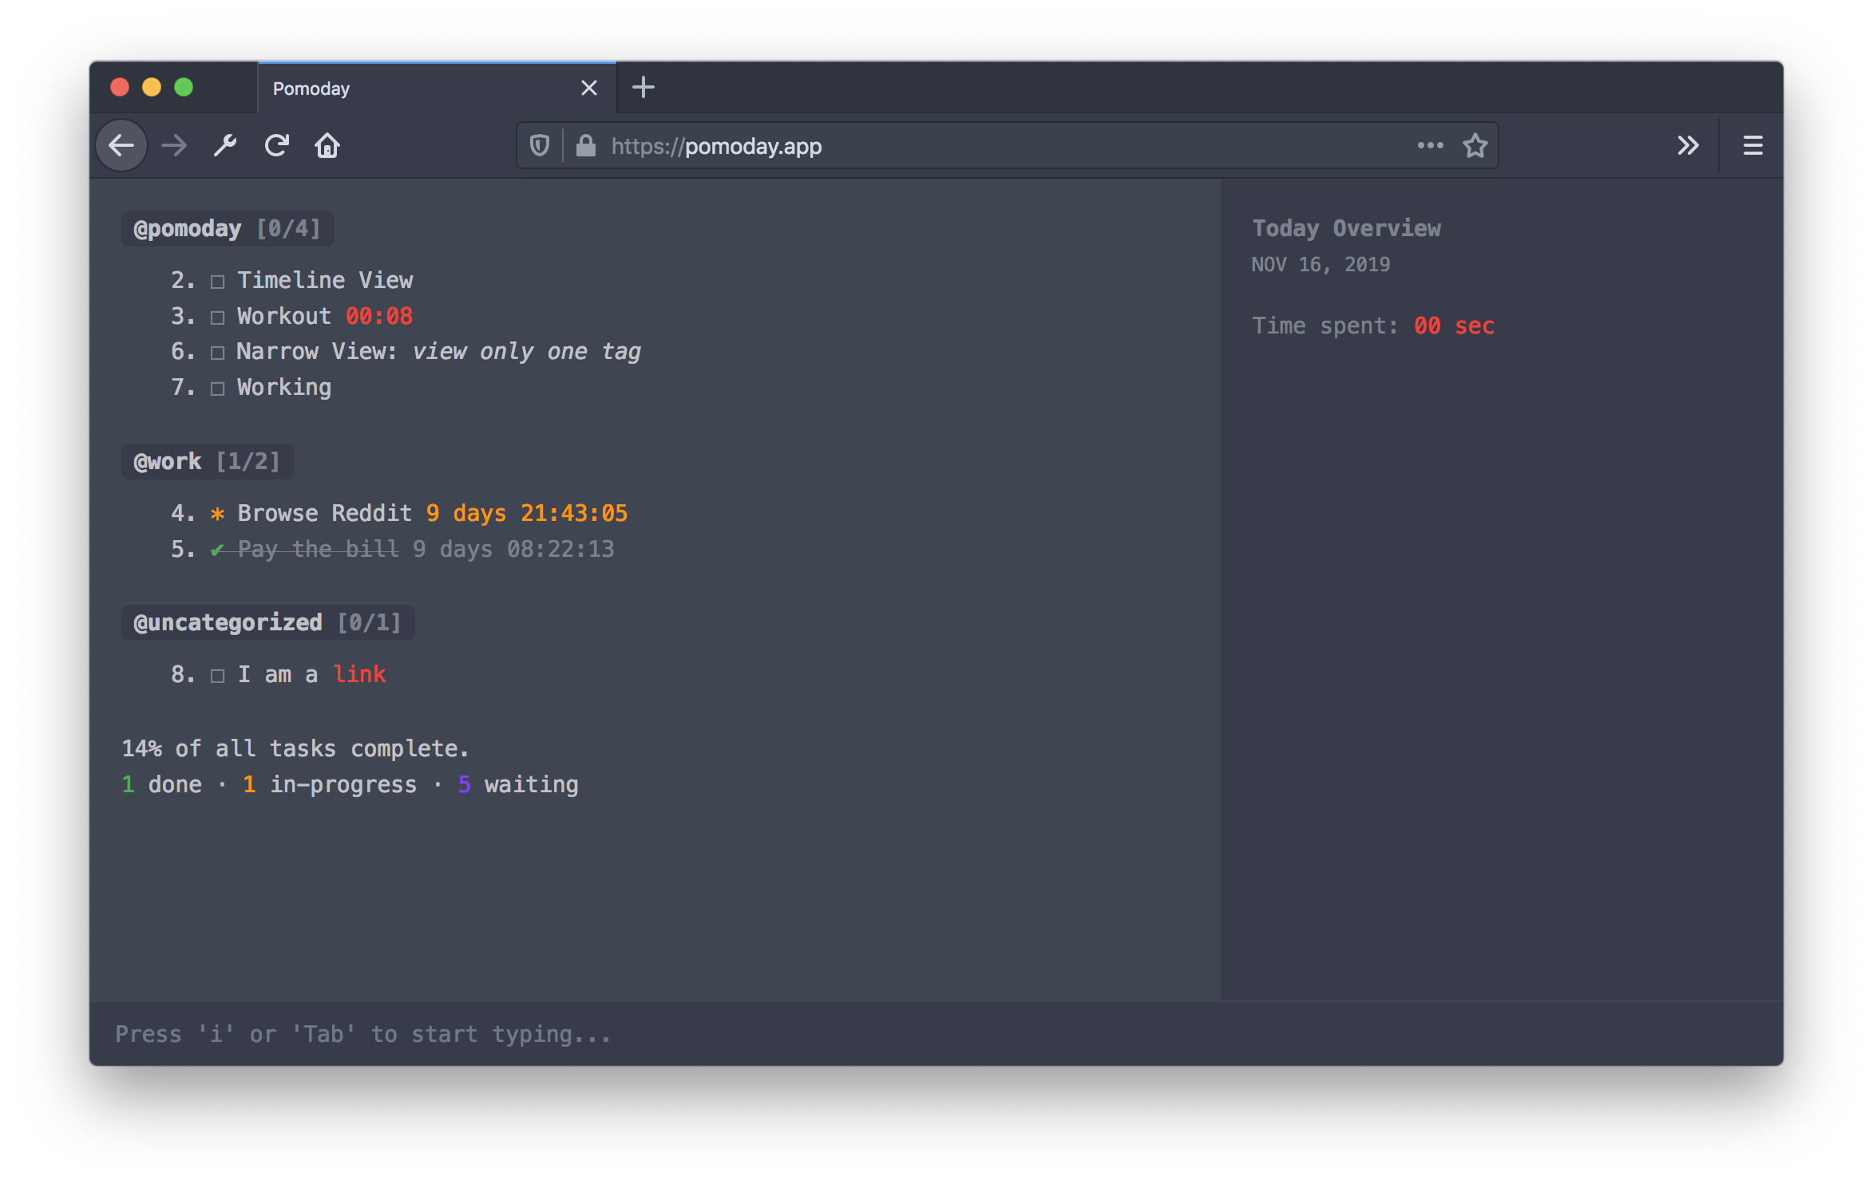
Task: Click the padlock site security icon
Action: tap(586, 146)
